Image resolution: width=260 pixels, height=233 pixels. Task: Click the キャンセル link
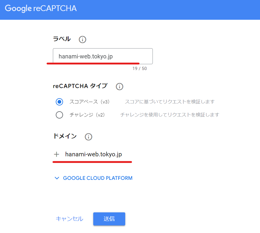pyautogui.click(x=69, y=219)
